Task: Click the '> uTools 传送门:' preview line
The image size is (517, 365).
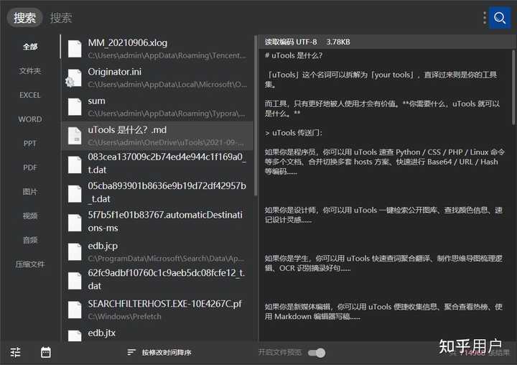Action: (x=294, y=133)
